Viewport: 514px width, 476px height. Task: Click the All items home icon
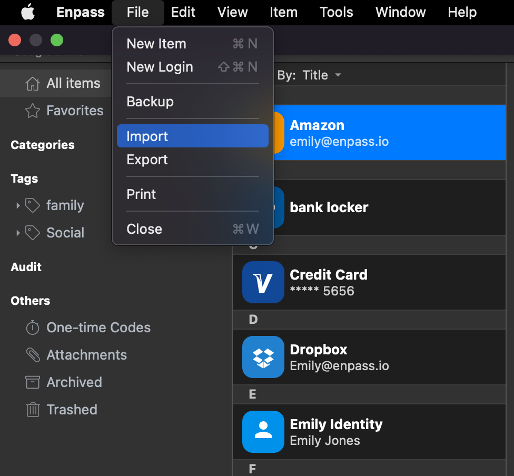pyautogui.click(x=33, y=83)
